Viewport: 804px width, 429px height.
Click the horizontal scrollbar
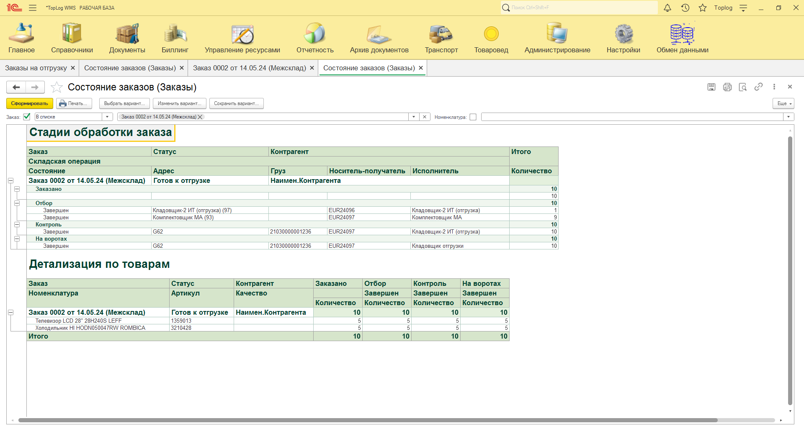368,420
